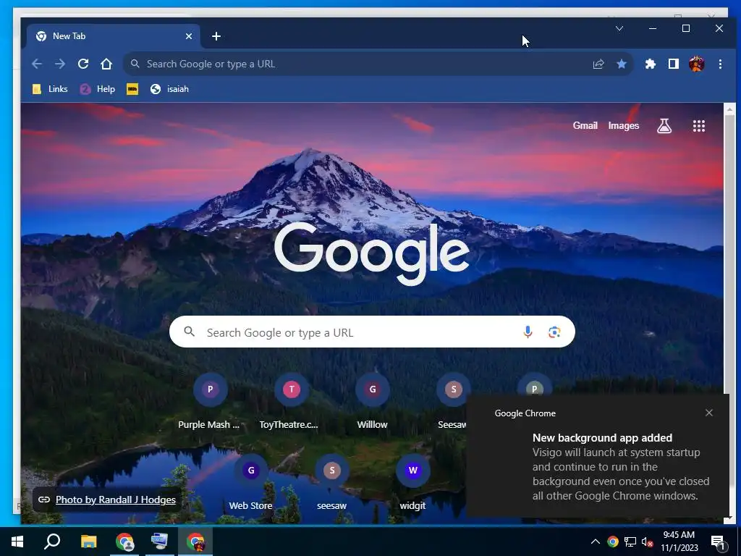This screenshot has height=556, width=741.
Task: Open the Help bookmark
Action: tap(98, 89)
